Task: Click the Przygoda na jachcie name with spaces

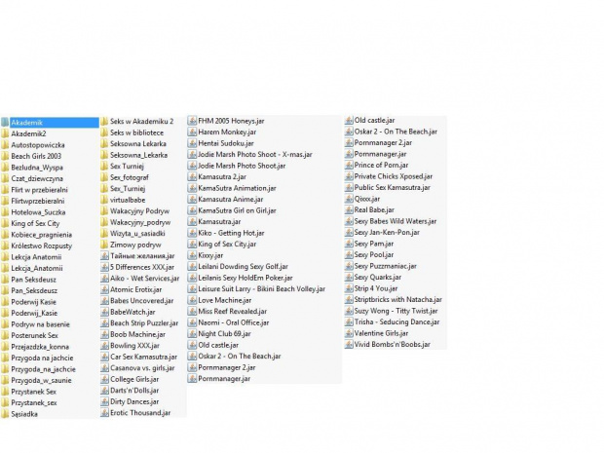Action: click(42, 358)
